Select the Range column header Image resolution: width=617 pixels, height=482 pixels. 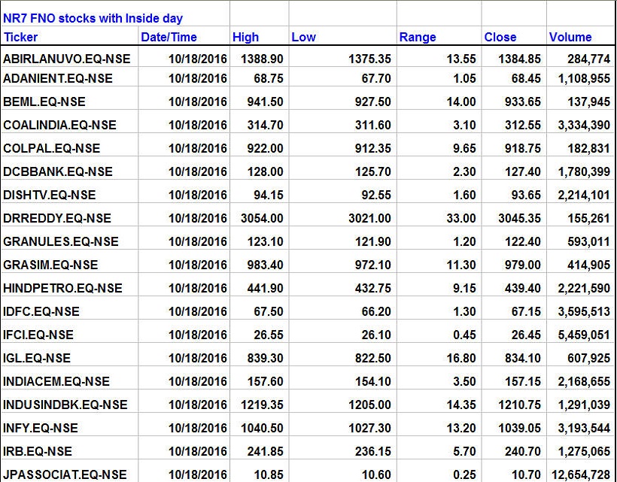pos(418,37)
